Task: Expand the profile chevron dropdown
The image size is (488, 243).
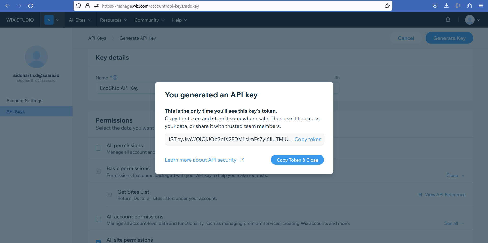Action: click(479, 20)
